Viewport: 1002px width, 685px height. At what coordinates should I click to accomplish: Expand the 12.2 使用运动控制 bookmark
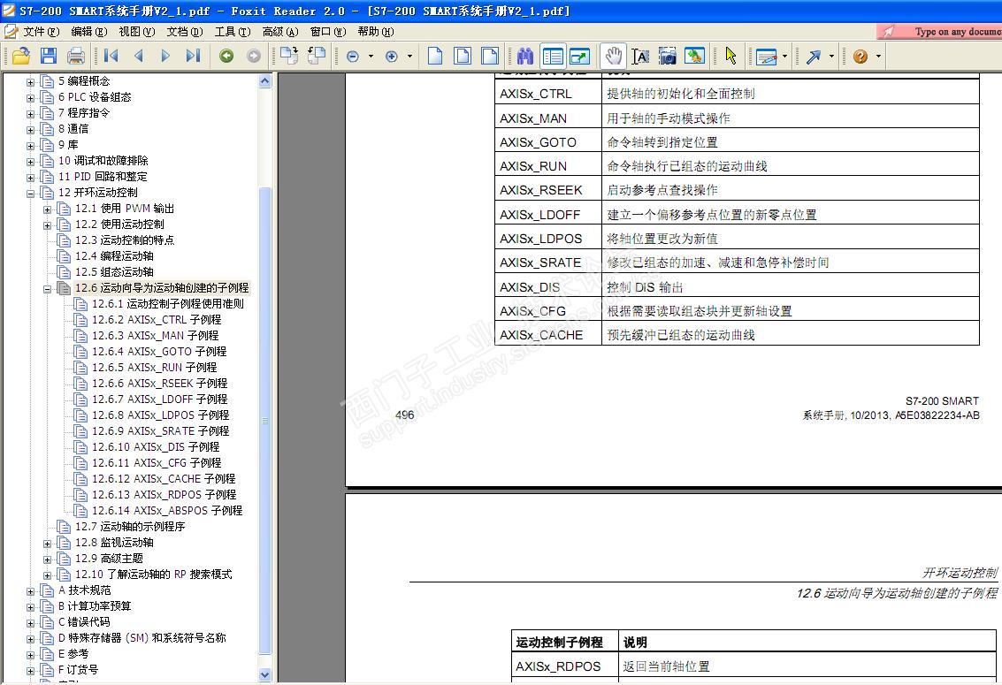click(x=47, y=225)
